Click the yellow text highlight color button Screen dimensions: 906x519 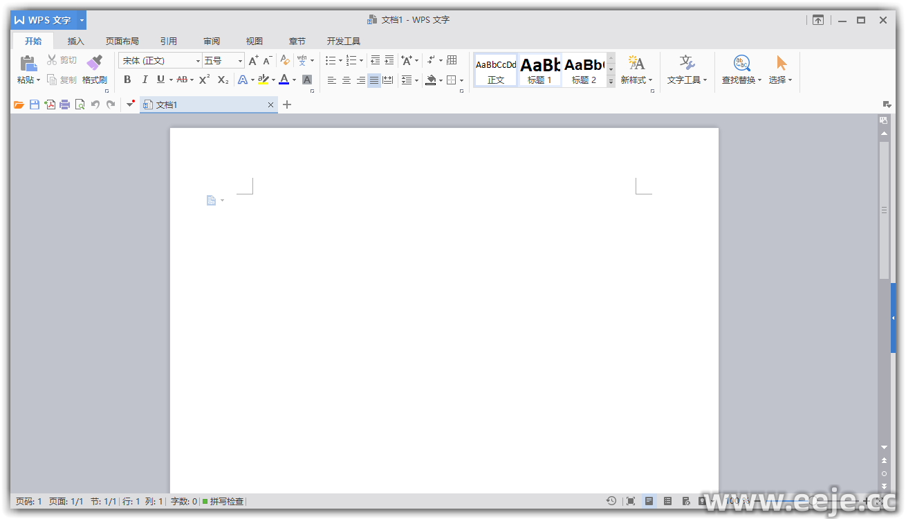(x=263, y=80)
